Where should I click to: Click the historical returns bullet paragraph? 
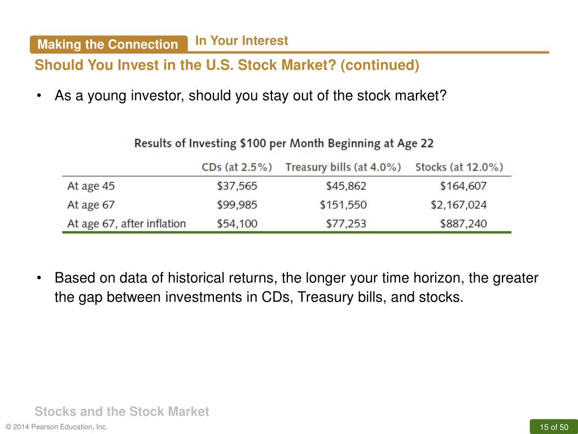pos(296,288)
